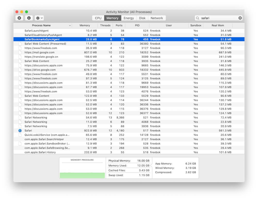Click the magnifier icon in search field
The image size is (258, 200).
pos(198,18)
